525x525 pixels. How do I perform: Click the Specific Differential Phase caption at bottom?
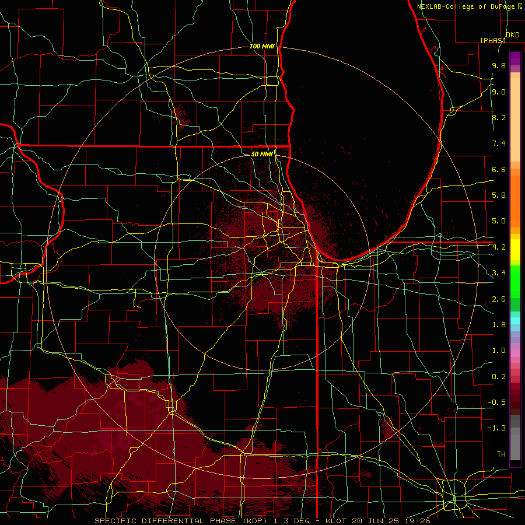[x=264, y=521]
